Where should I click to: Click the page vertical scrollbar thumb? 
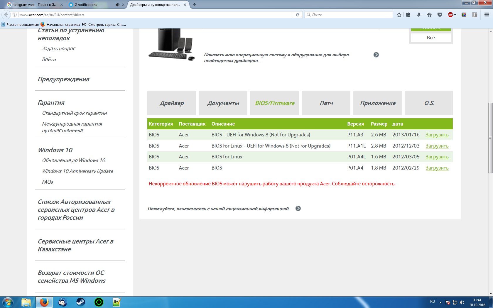tap(490, 138)
